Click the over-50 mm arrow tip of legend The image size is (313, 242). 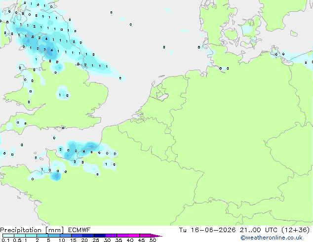click(156, 236)
